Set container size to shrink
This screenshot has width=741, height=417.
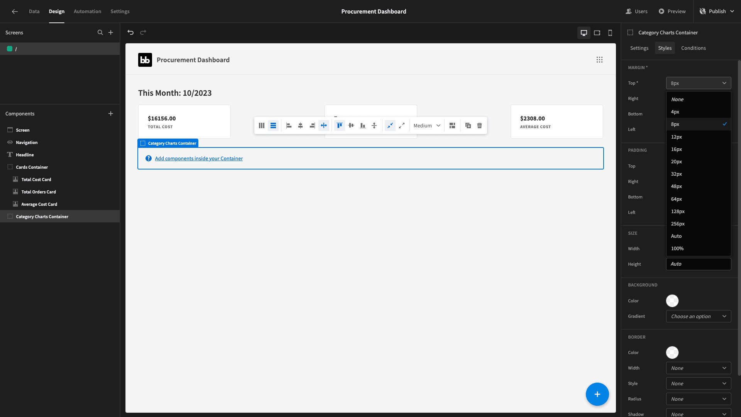390,125
